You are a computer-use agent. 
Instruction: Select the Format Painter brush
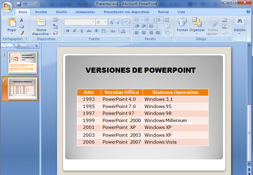[22, 33]
